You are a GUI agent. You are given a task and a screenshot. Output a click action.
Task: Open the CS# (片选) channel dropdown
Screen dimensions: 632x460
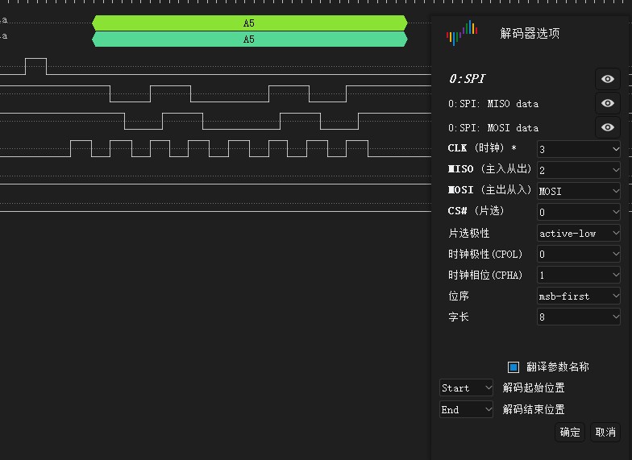tap(579, 212)
